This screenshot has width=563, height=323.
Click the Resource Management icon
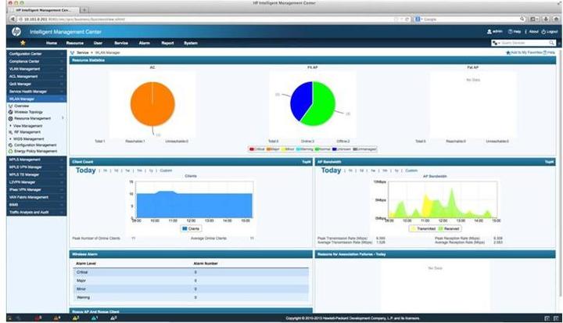[11, 118]
